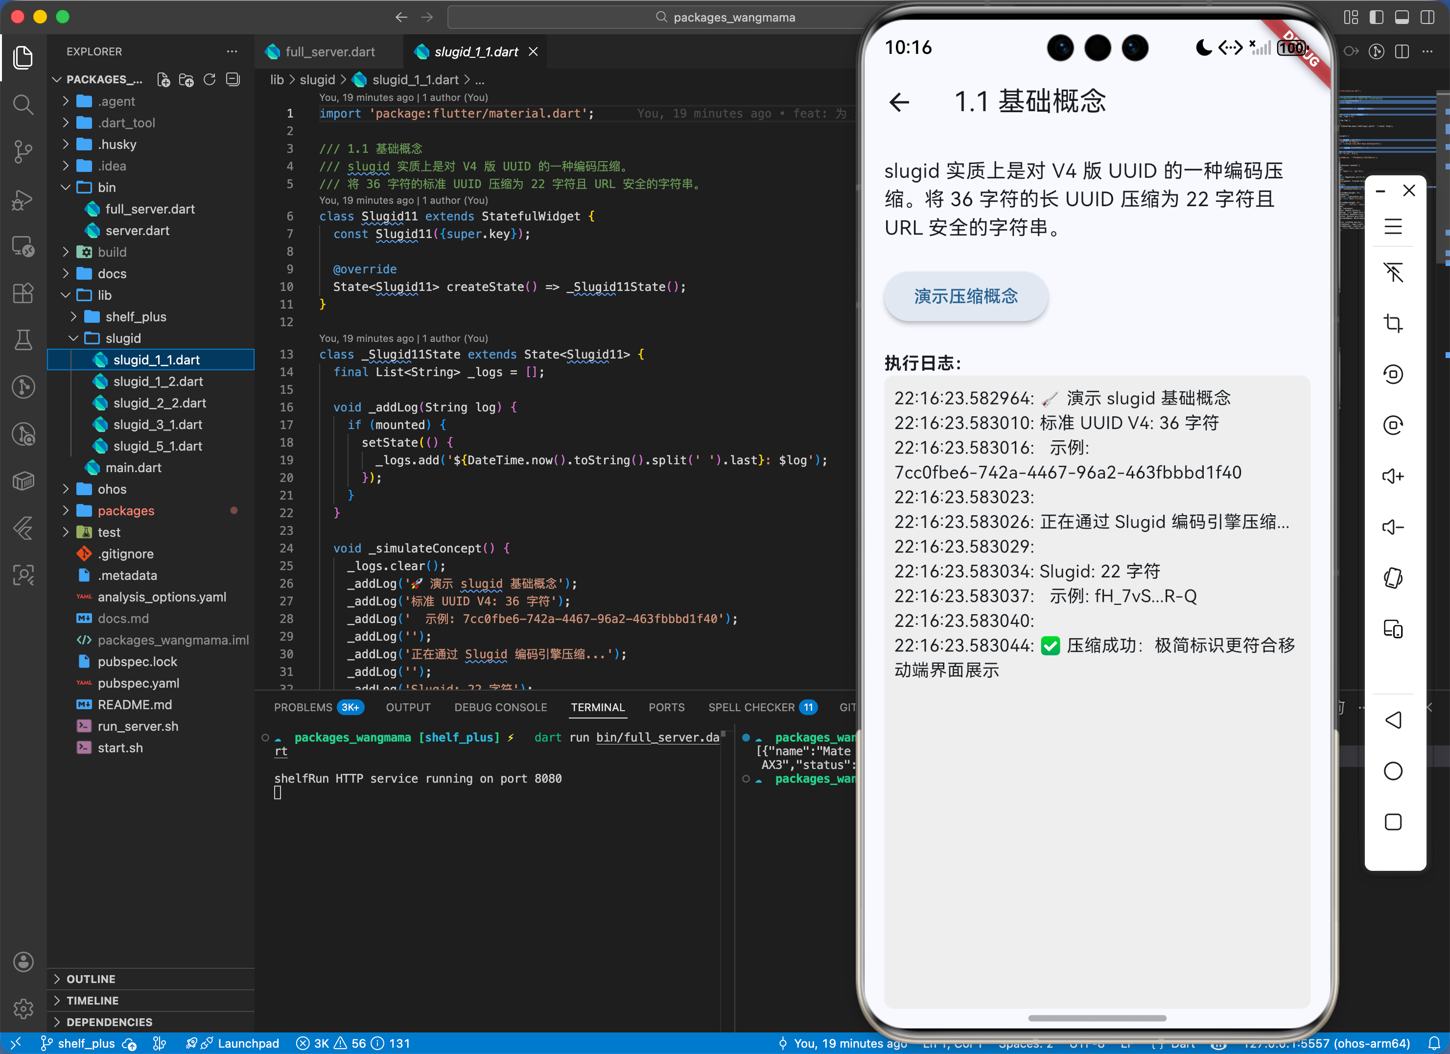1450x1054 pixels.
Task: Expand the OUTLINE section
Action: click(91, 979)
